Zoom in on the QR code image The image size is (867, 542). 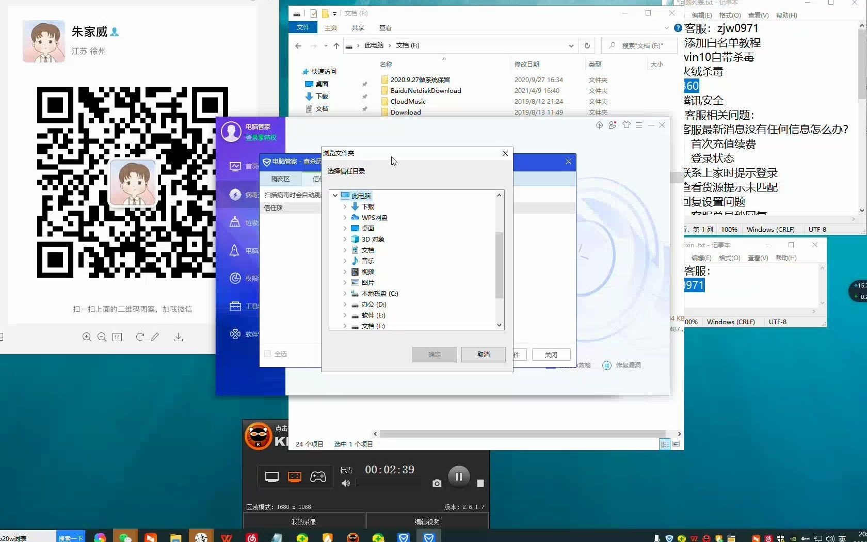coord(87,337)
